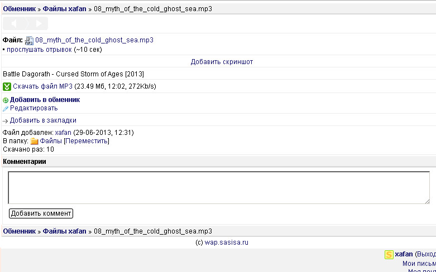Click the previous file arrow
Viewport: 436px width, 272px height.
14,23
